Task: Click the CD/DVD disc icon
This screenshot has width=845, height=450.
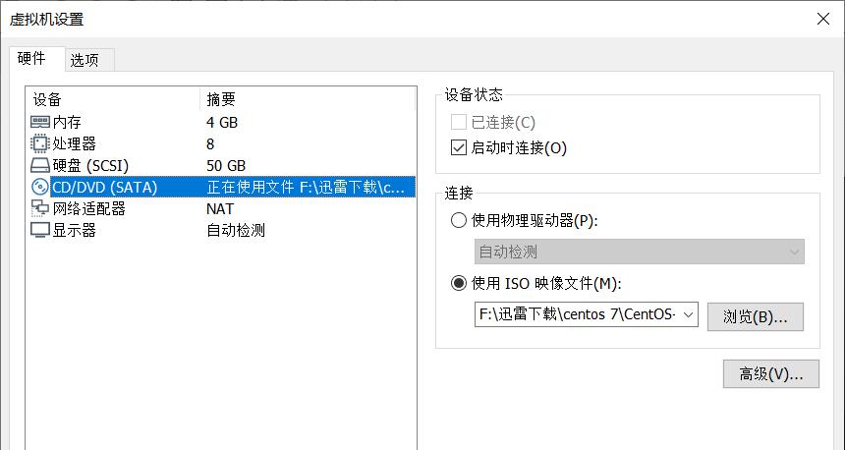Action: click(40, 187)
